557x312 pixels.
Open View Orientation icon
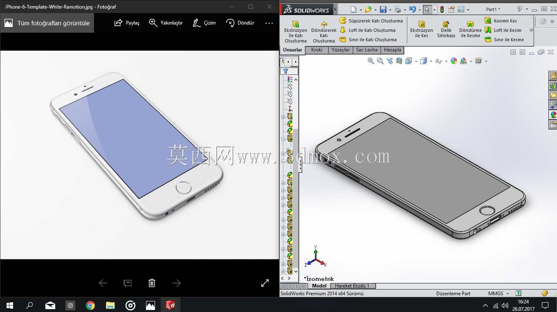[x=409, y=61]
